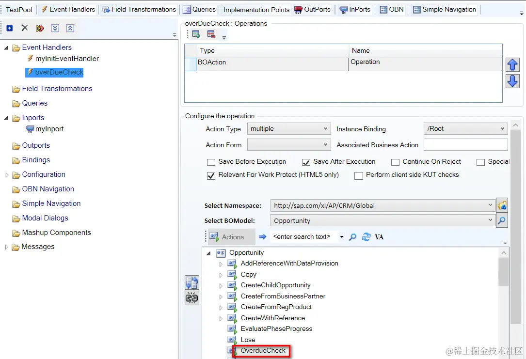The height and width of the screenshot is (359, 526).
Task: Click the Actions button
Action: click(x=231, y=237)
